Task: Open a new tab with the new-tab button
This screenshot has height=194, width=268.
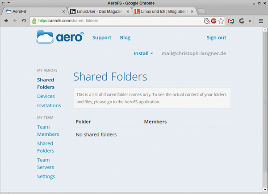Action: (x=201, y=11)
